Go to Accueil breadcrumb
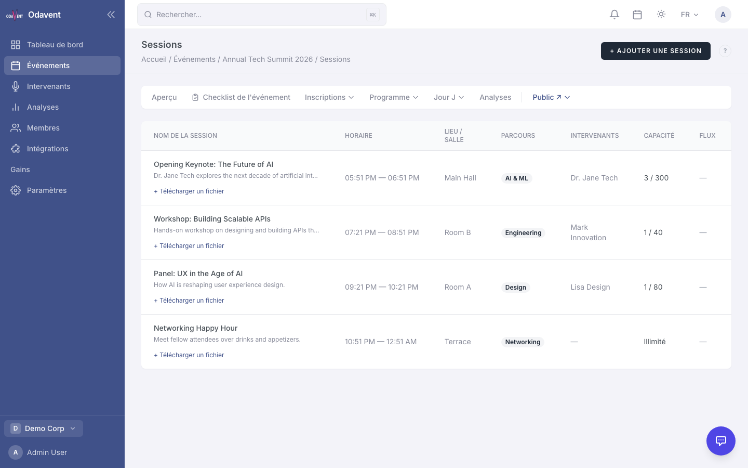This screenshot has width=748, height=468. (x=154, y=59)
